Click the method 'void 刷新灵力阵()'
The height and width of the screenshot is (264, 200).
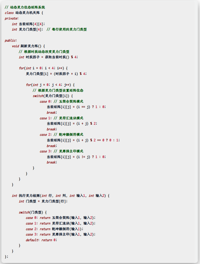coord(26,46)
